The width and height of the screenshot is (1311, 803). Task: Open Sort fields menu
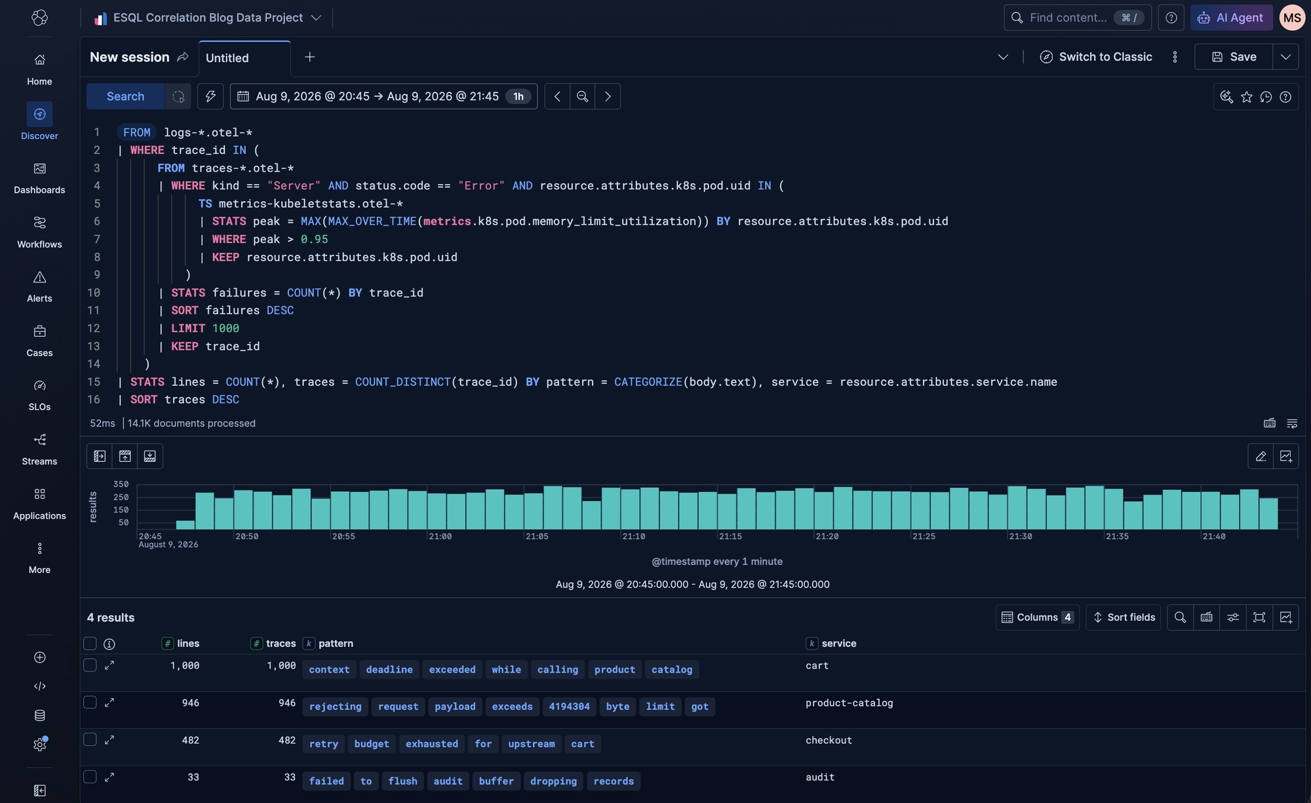pos(1124,617)
